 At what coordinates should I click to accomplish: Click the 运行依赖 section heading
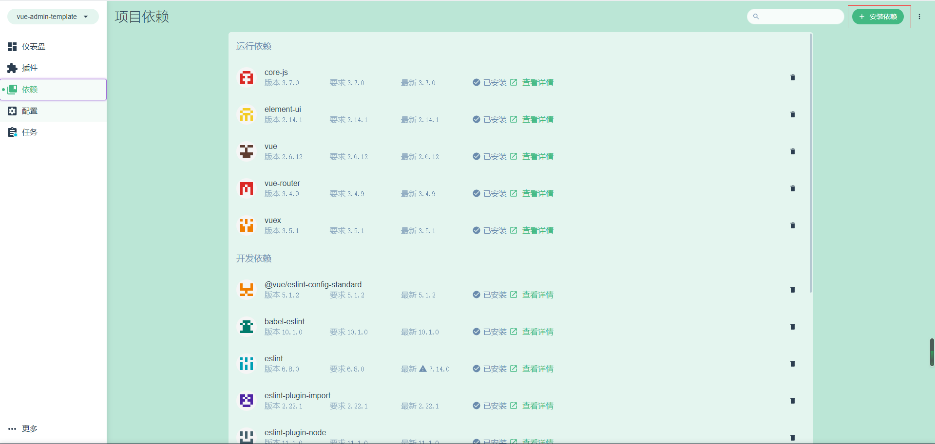tap(254, 46)
